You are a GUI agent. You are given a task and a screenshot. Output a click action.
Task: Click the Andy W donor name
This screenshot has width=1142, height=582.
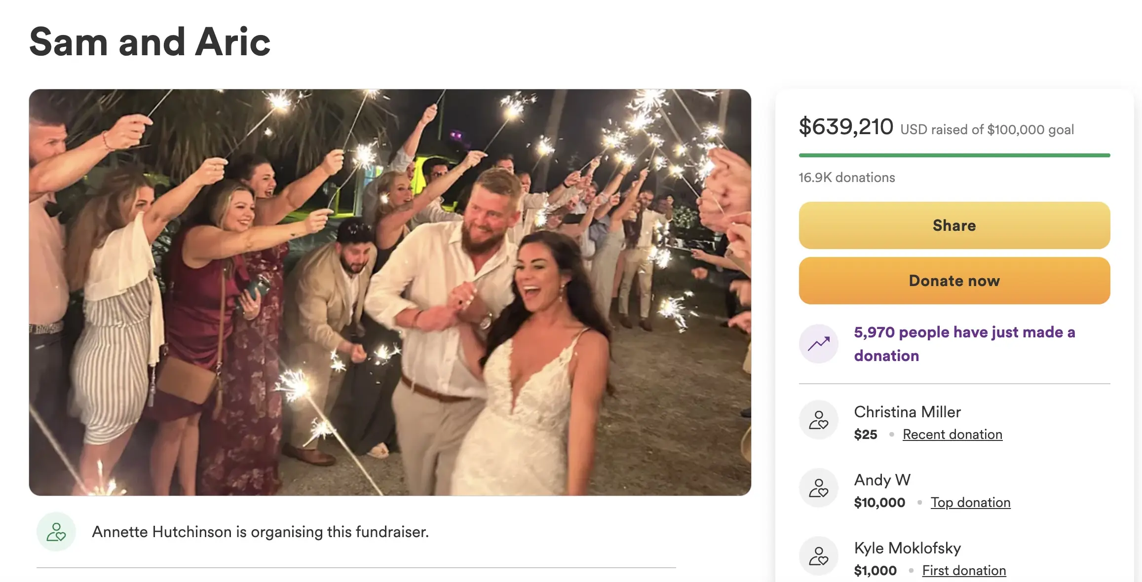(882, 480)
